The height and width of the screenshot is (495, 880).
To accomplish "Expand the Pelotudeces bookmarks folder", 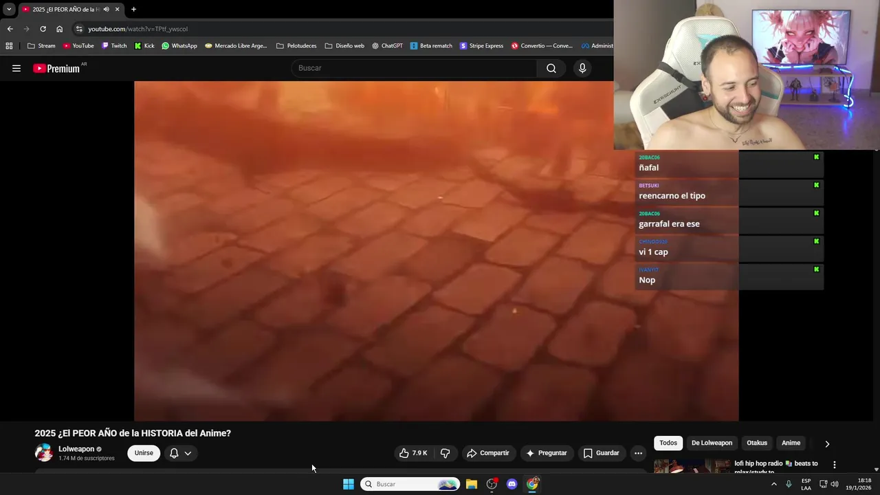I will point(296,46).
